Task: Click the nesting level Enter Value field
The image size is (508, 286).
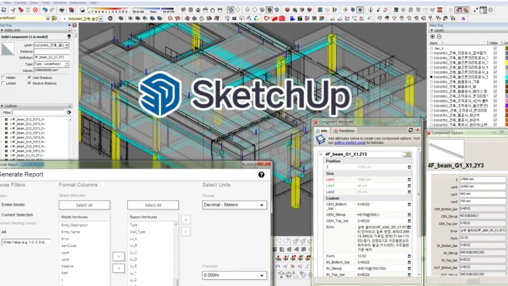Action: pyautogui.click(x=26, y=242)
